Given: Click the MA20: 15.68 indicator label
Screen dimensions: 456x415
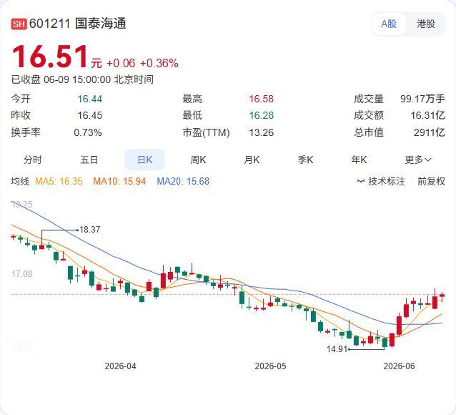Looking at the screenshot, I should pos(183,181).
